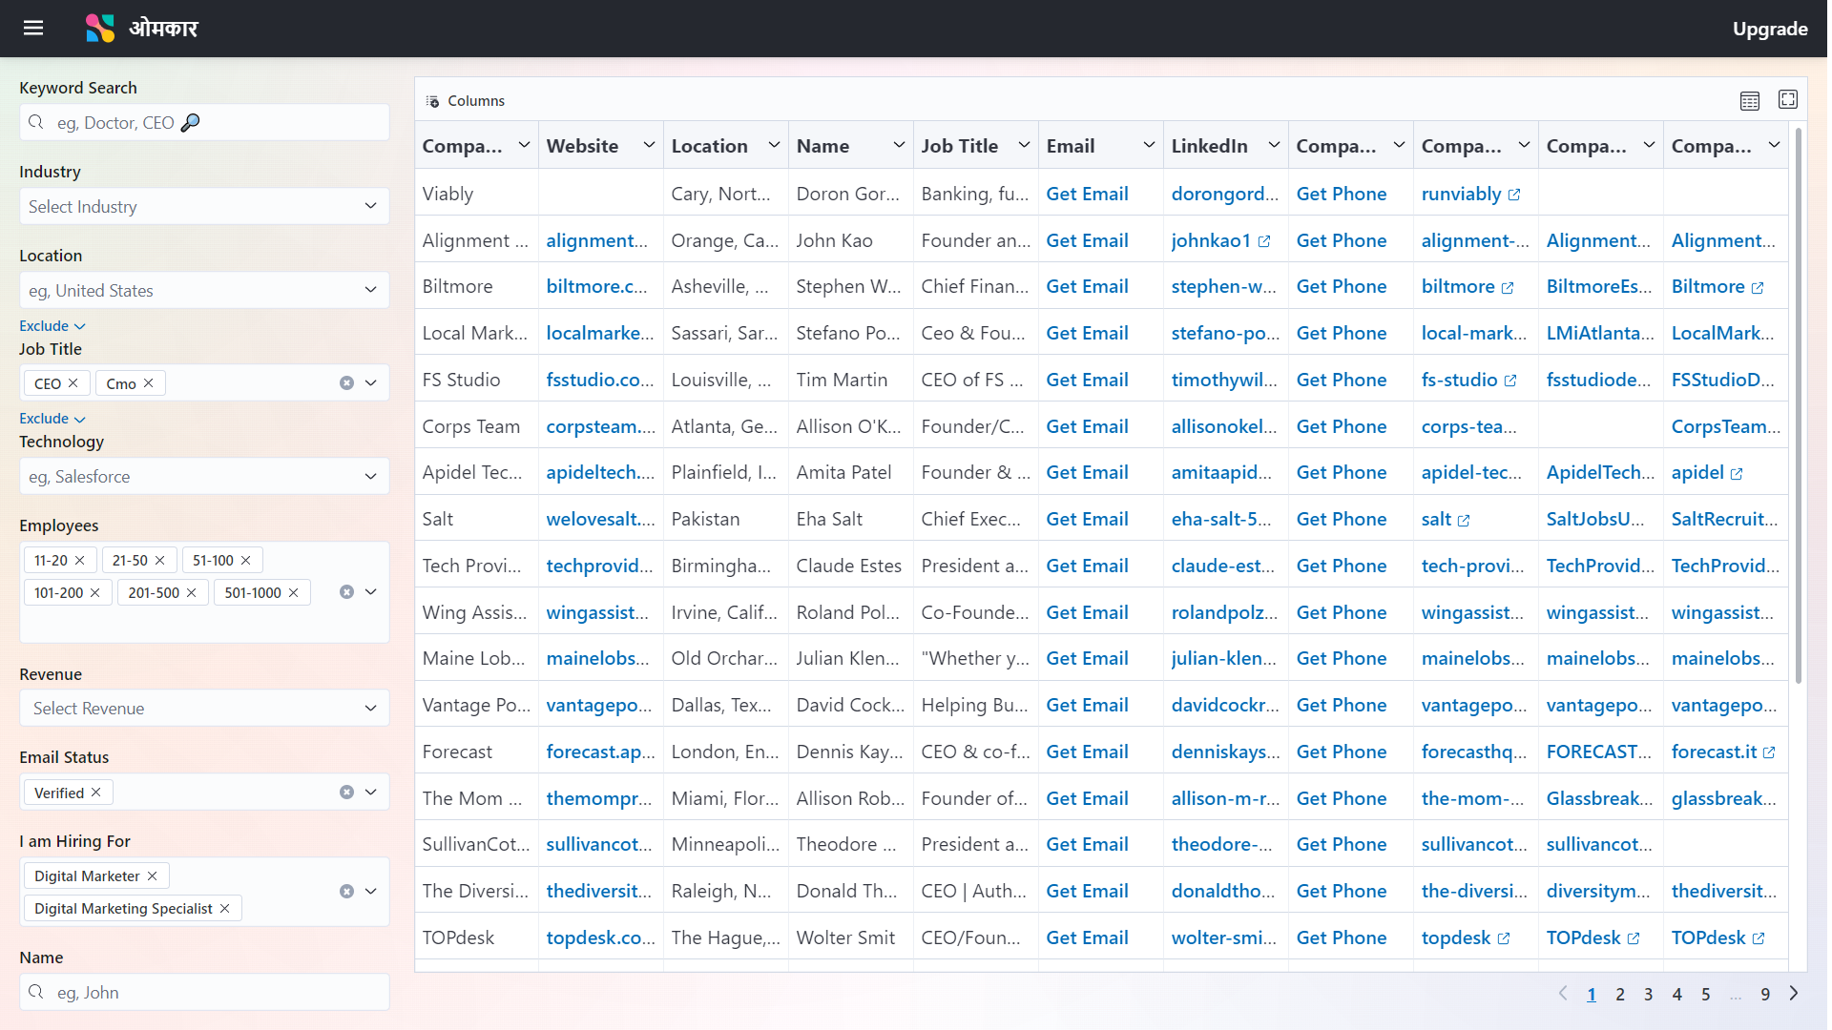Click the Upgrade link
Image resolution: width=1832 pixels, height=1030 pixels.
[x=1770, y=29]
